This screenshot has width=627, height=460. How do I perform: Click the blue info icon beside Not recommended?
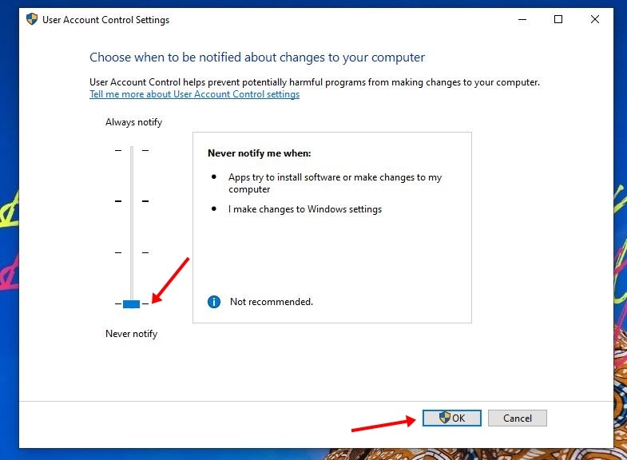[214, 302]
